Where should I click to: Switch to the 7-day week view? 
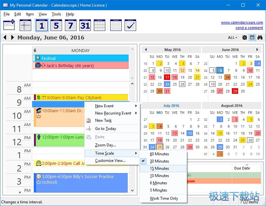pos(71,25)
